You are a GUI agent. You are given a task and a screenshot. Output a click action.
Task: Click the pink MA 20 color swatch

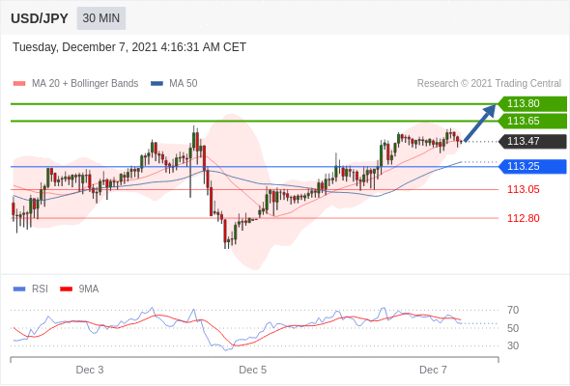[19, 84]
